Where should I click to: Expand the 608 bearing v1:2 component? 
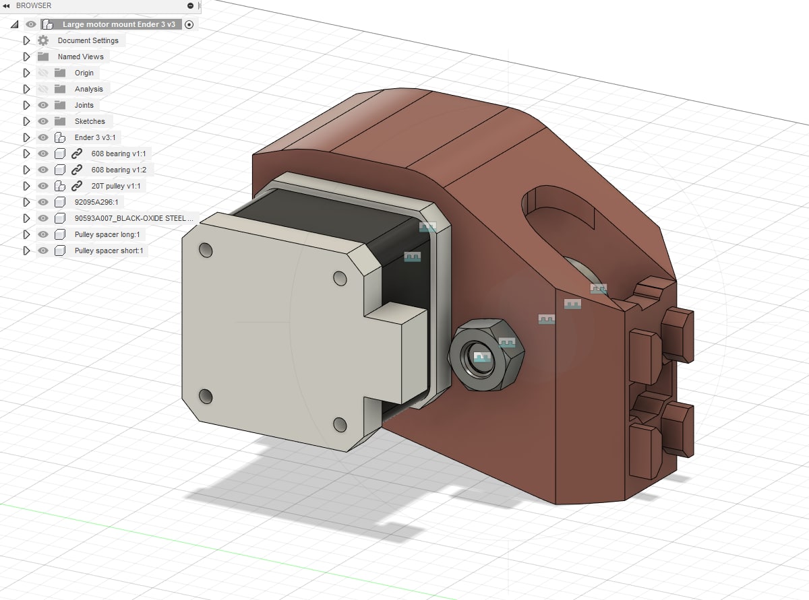coord(27,170)
